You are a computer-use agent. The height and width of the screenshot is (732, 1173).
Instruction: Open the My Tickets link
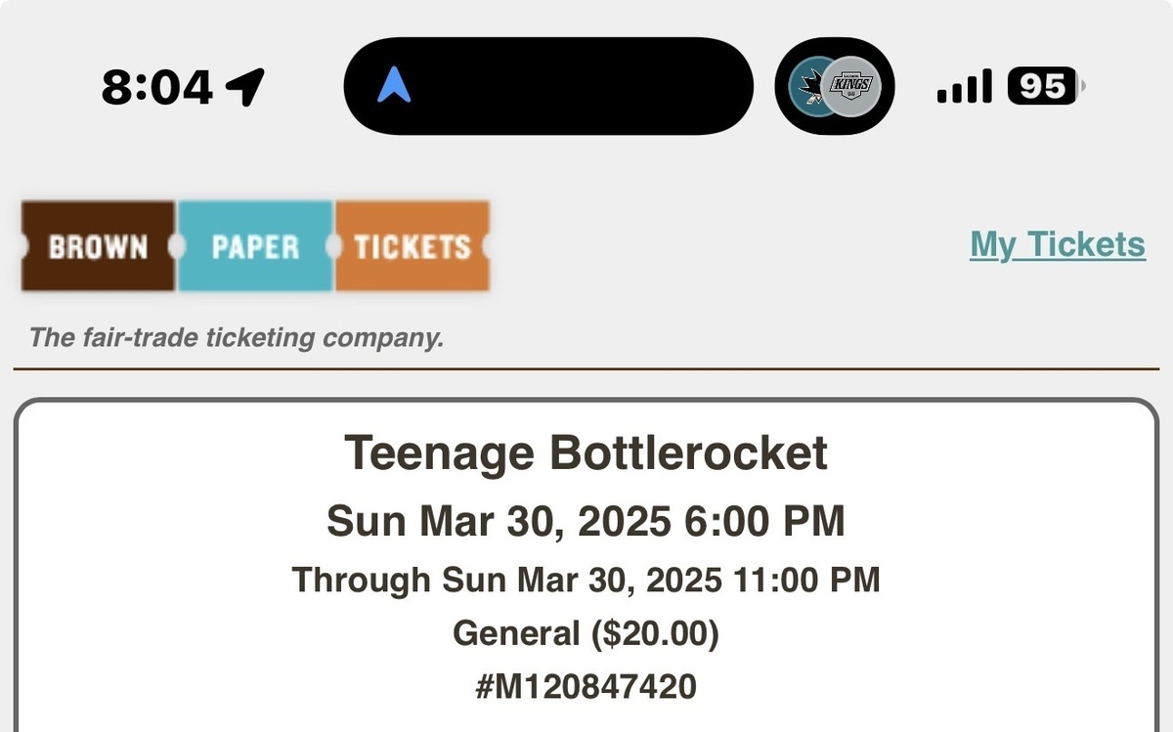[x=1058, y=244]
